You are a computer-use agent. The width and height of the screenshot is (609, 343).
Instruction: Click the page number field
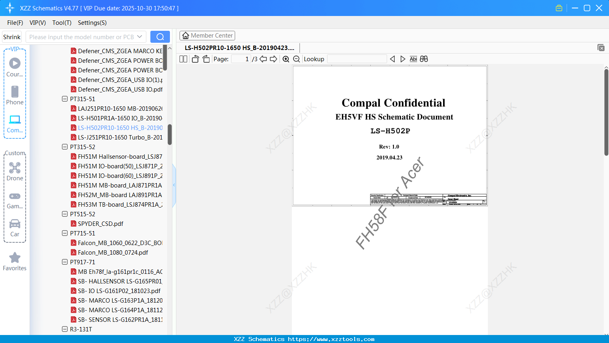241,59
